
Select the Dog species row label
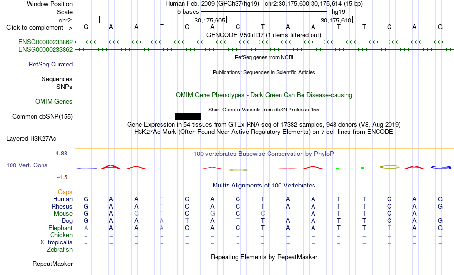[x=67, y=221]
